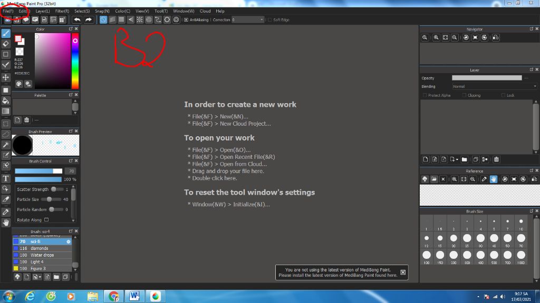Select the Move tool
540x303 pixels.
point(6,77)
